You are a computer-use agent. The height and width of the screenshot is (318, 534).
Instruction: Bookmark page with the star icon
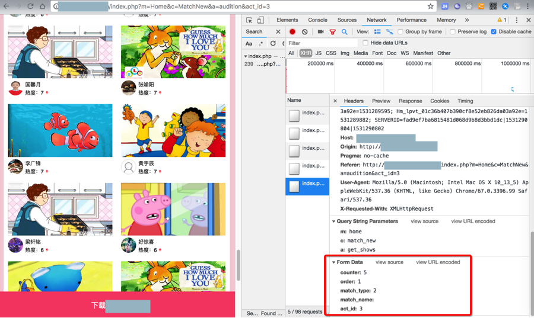pos(431,6)
